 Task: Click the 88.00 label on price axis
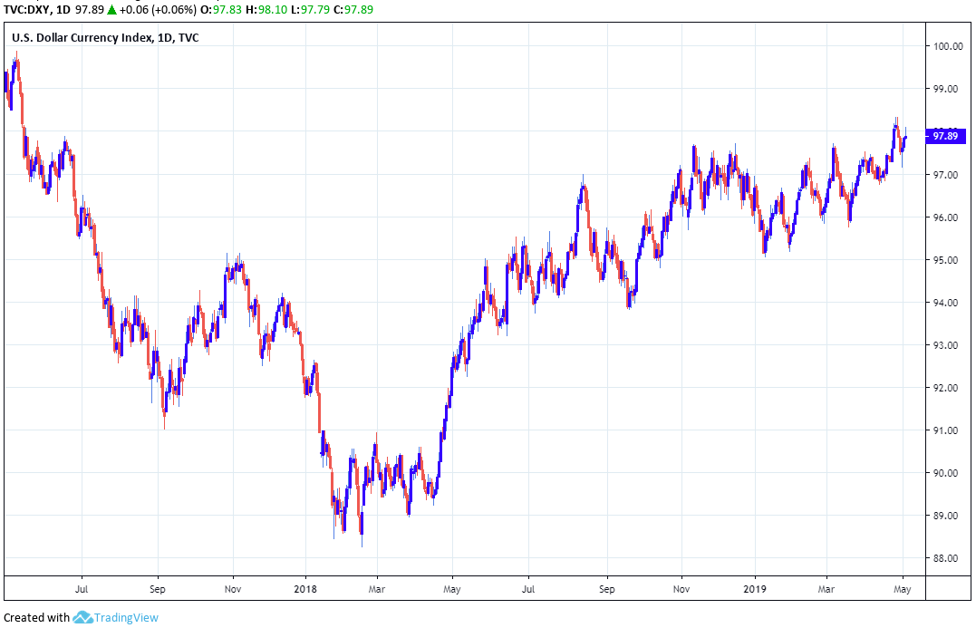pyautogui.click(x=945, y=558)
